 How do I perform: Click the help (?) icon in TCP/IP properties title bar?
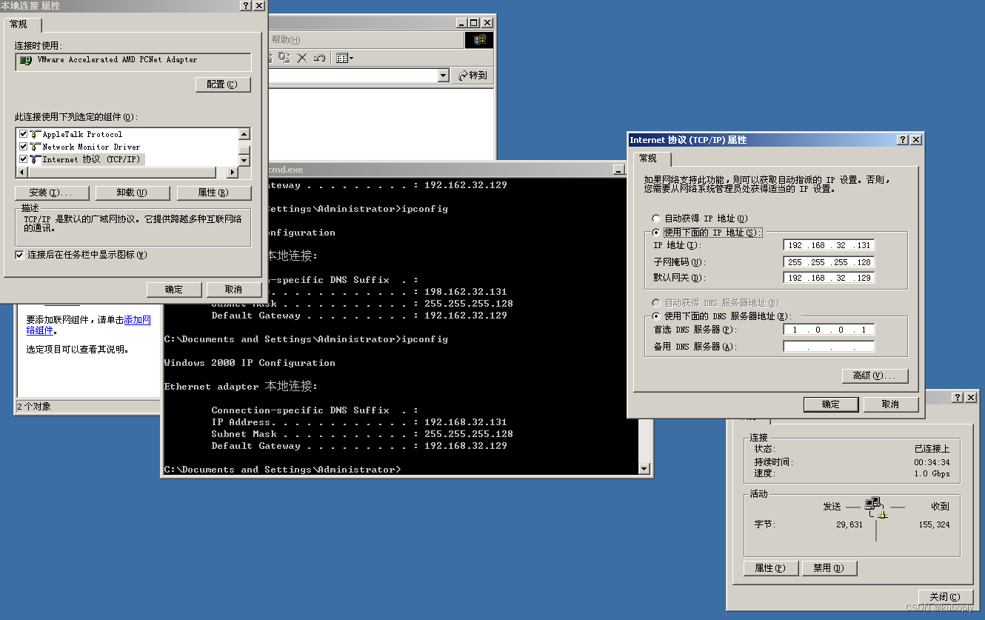coord(903,140)
